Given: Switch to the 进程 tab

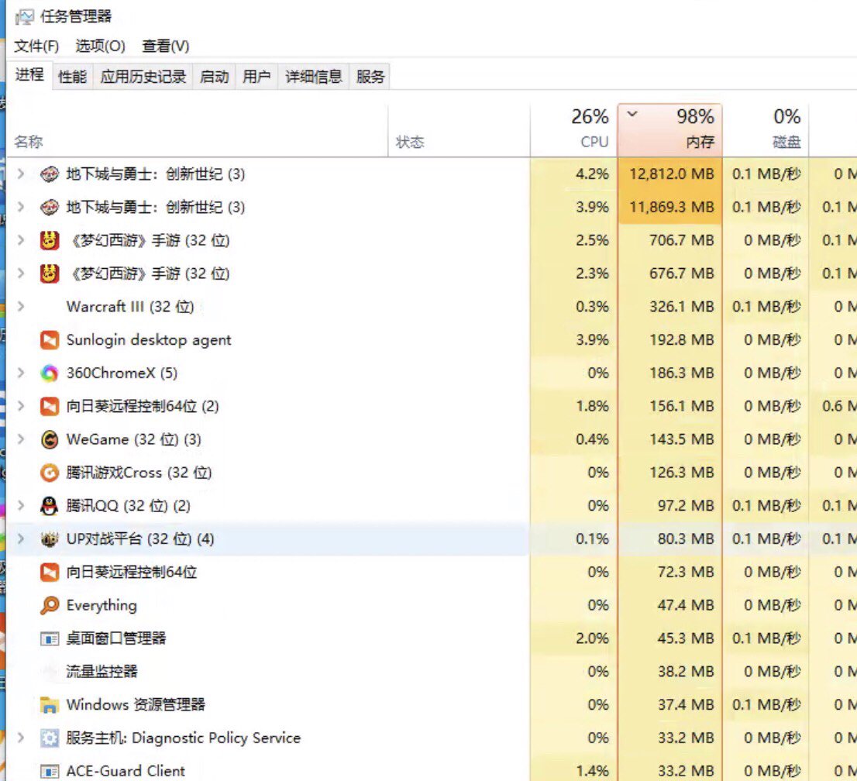Looking at the screenshot, I should [x=29, y=75].
